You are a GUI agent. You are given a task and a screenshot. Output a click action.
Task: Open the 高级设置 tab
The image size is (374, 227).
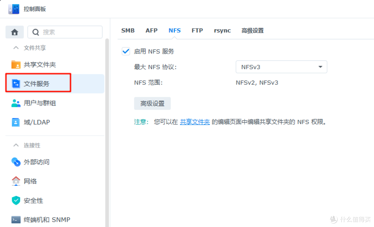(252, 30)
